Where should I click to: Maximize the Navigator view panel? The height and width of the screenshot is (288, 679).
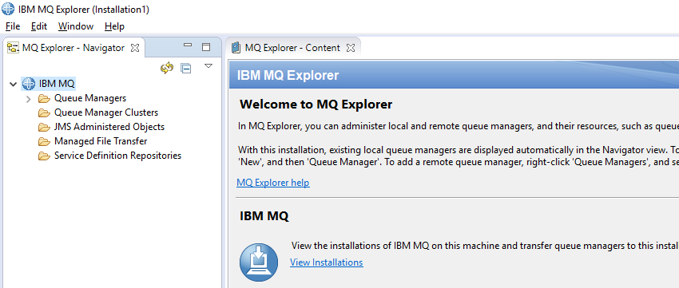coord(206,47)
